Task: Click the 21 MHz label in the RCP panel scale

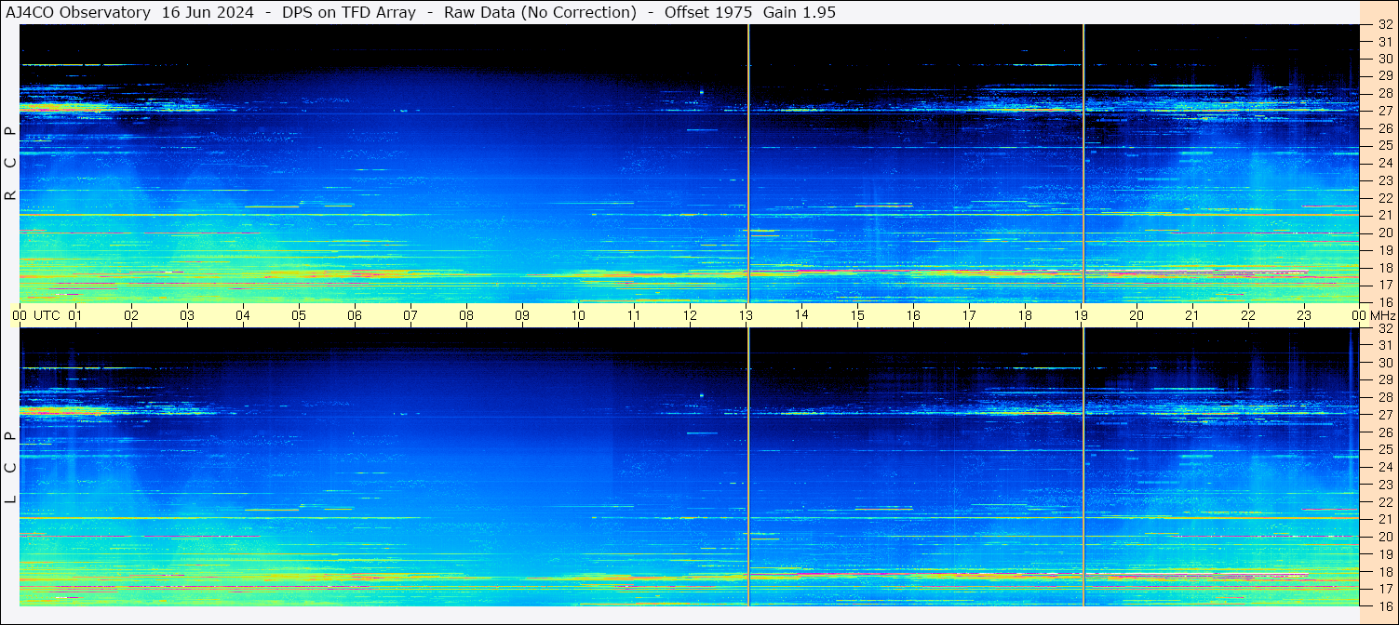Action: click(x=1385, y=215)
